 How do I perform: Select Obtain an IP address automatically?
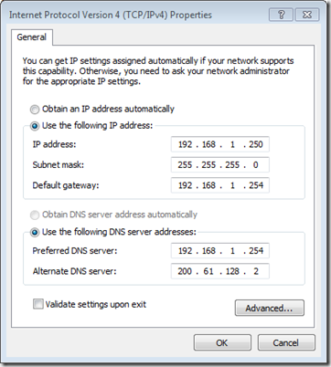click(35, 110)
